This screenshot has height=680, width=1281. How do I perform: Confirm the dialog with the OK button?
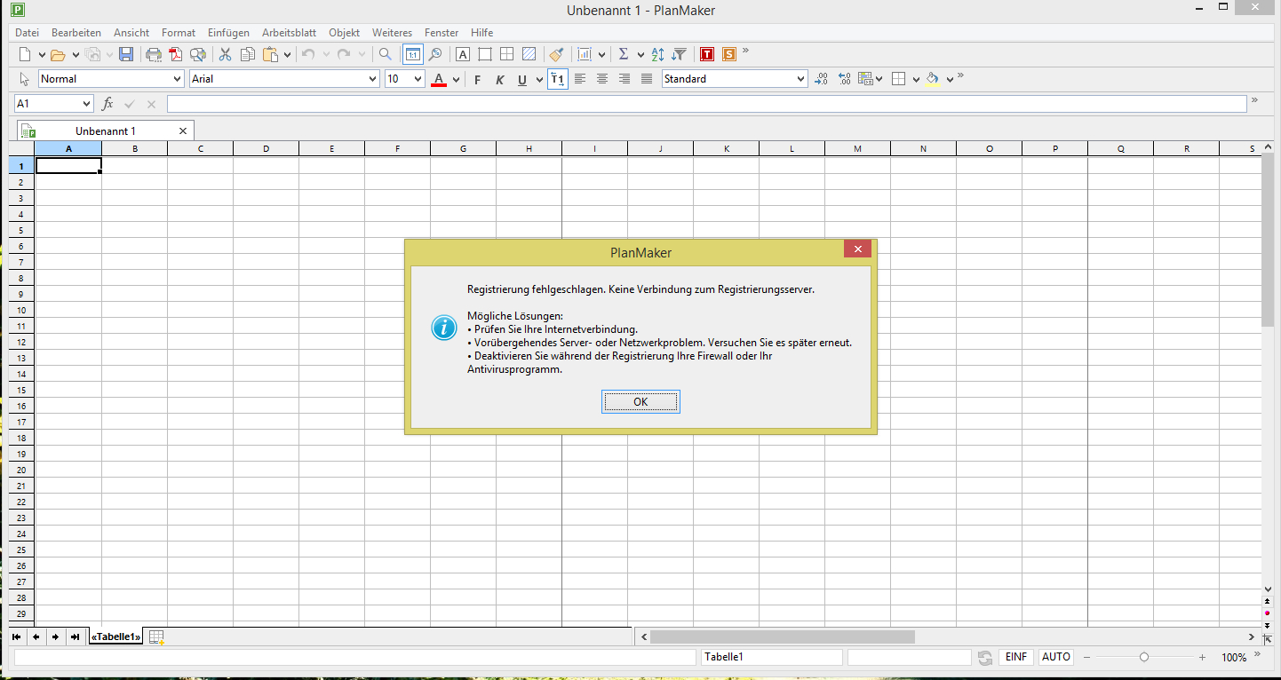tap(640, 402)
